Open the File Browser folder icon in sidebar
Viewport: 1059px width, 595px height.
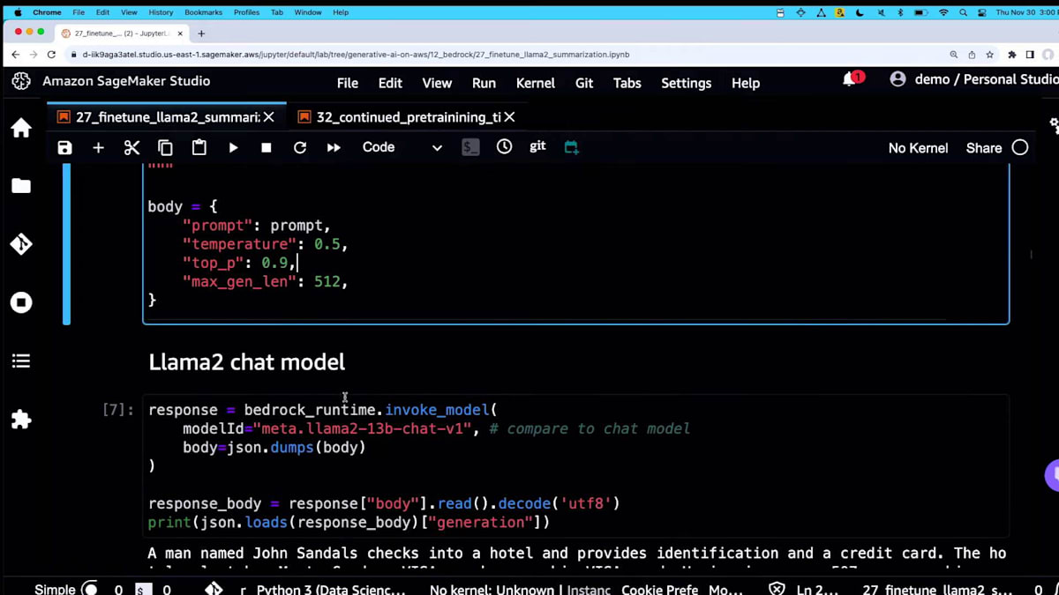click(21, 186)
